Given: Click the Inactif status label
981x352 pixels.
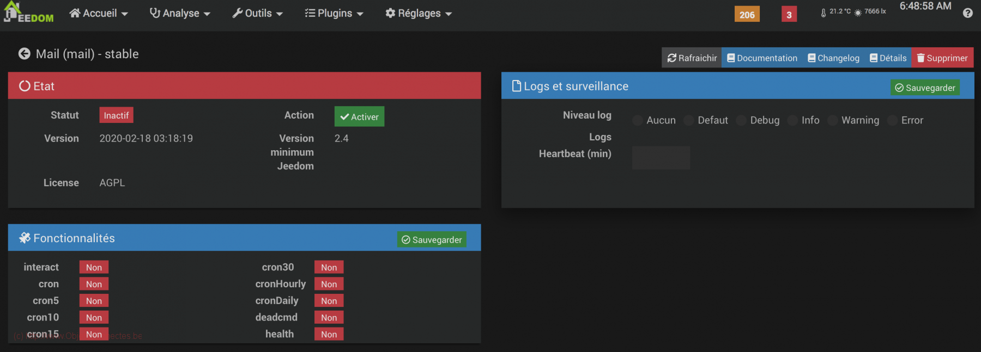Looking at the screenshot, I should [116, 115].
